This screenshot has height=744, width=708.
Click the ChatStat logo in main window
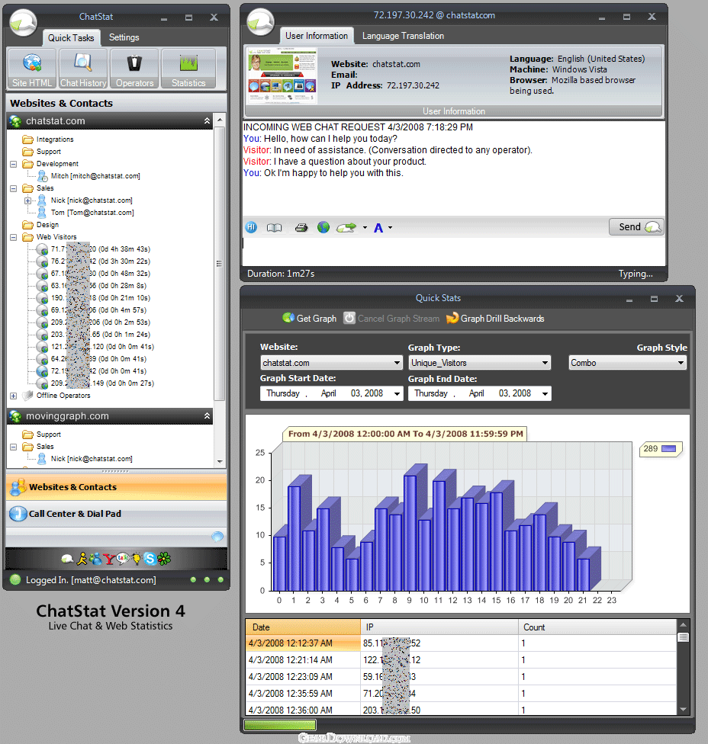(23, 22)
